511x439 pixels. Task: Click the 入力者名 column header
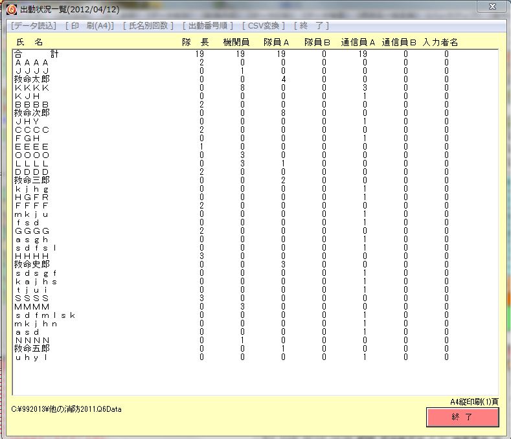point(440,42)
